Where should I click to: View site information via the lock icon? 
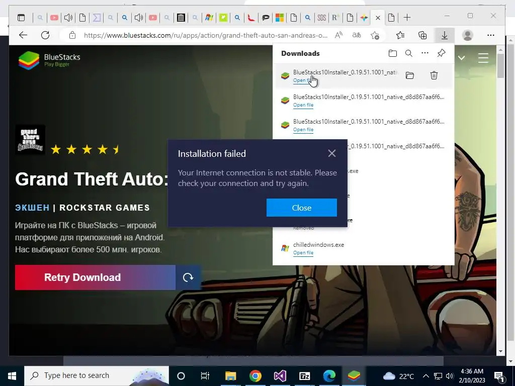[x=72, y=35]
